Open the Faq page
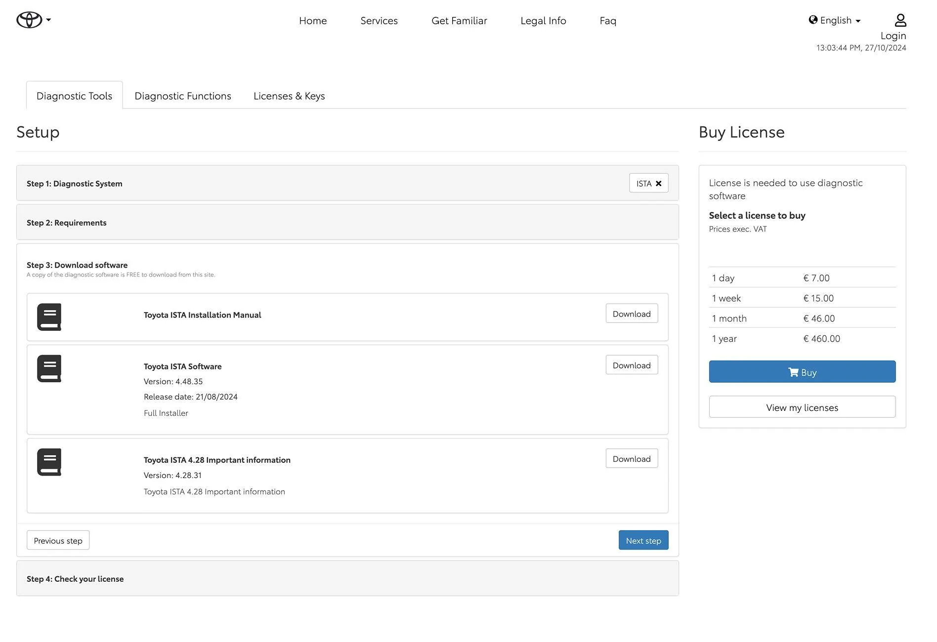Screen dimensions: 937x642 (x=608, y=20)
